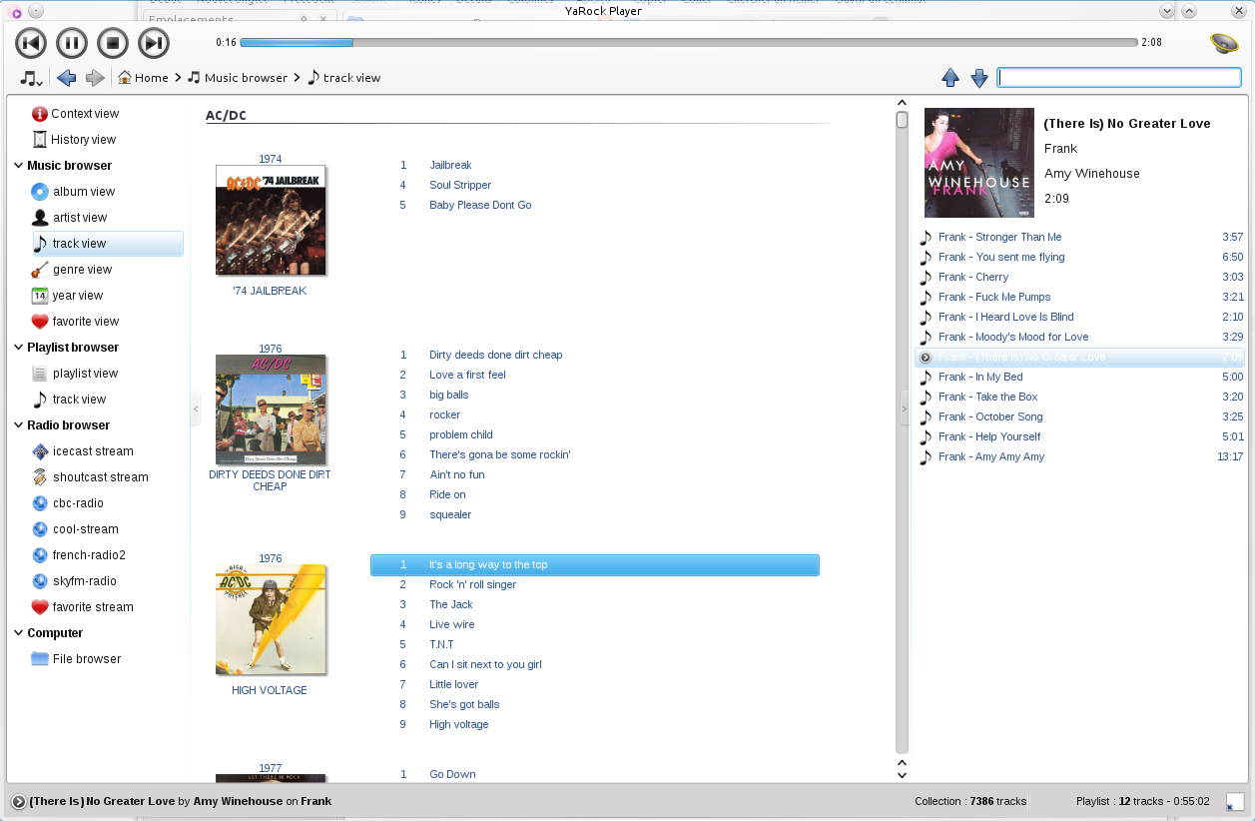Select the track "Go Down"
Viewport: 1255px width, 821px height.
pyautogui.click(x=452, y=774)
